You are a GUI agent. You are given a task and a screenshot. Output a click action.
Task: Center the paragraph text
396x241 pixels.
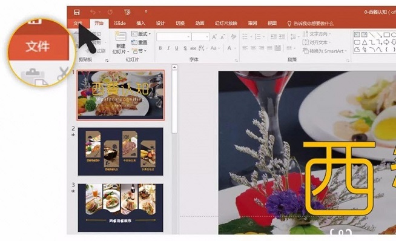tap(253, 48)
